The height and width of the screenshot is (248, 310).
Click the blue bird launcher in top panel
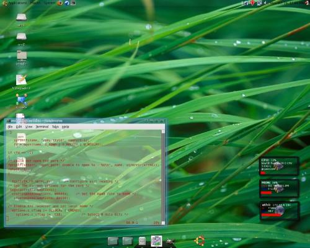66,2
